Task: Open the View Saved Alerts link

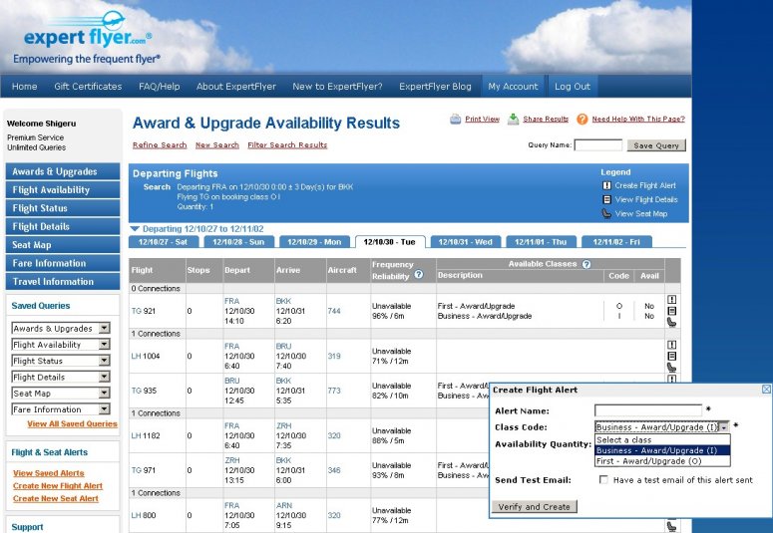Action: (48, 473)
